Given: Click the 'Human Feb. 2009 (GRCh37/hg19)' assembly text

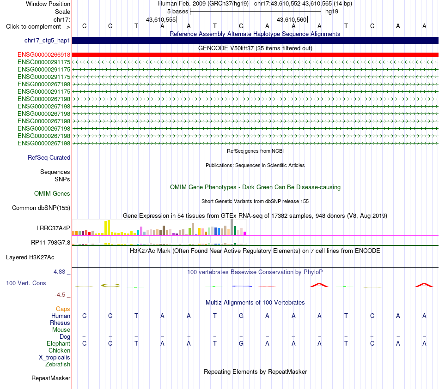Looking at the screenshot, I should click(203, 4).
